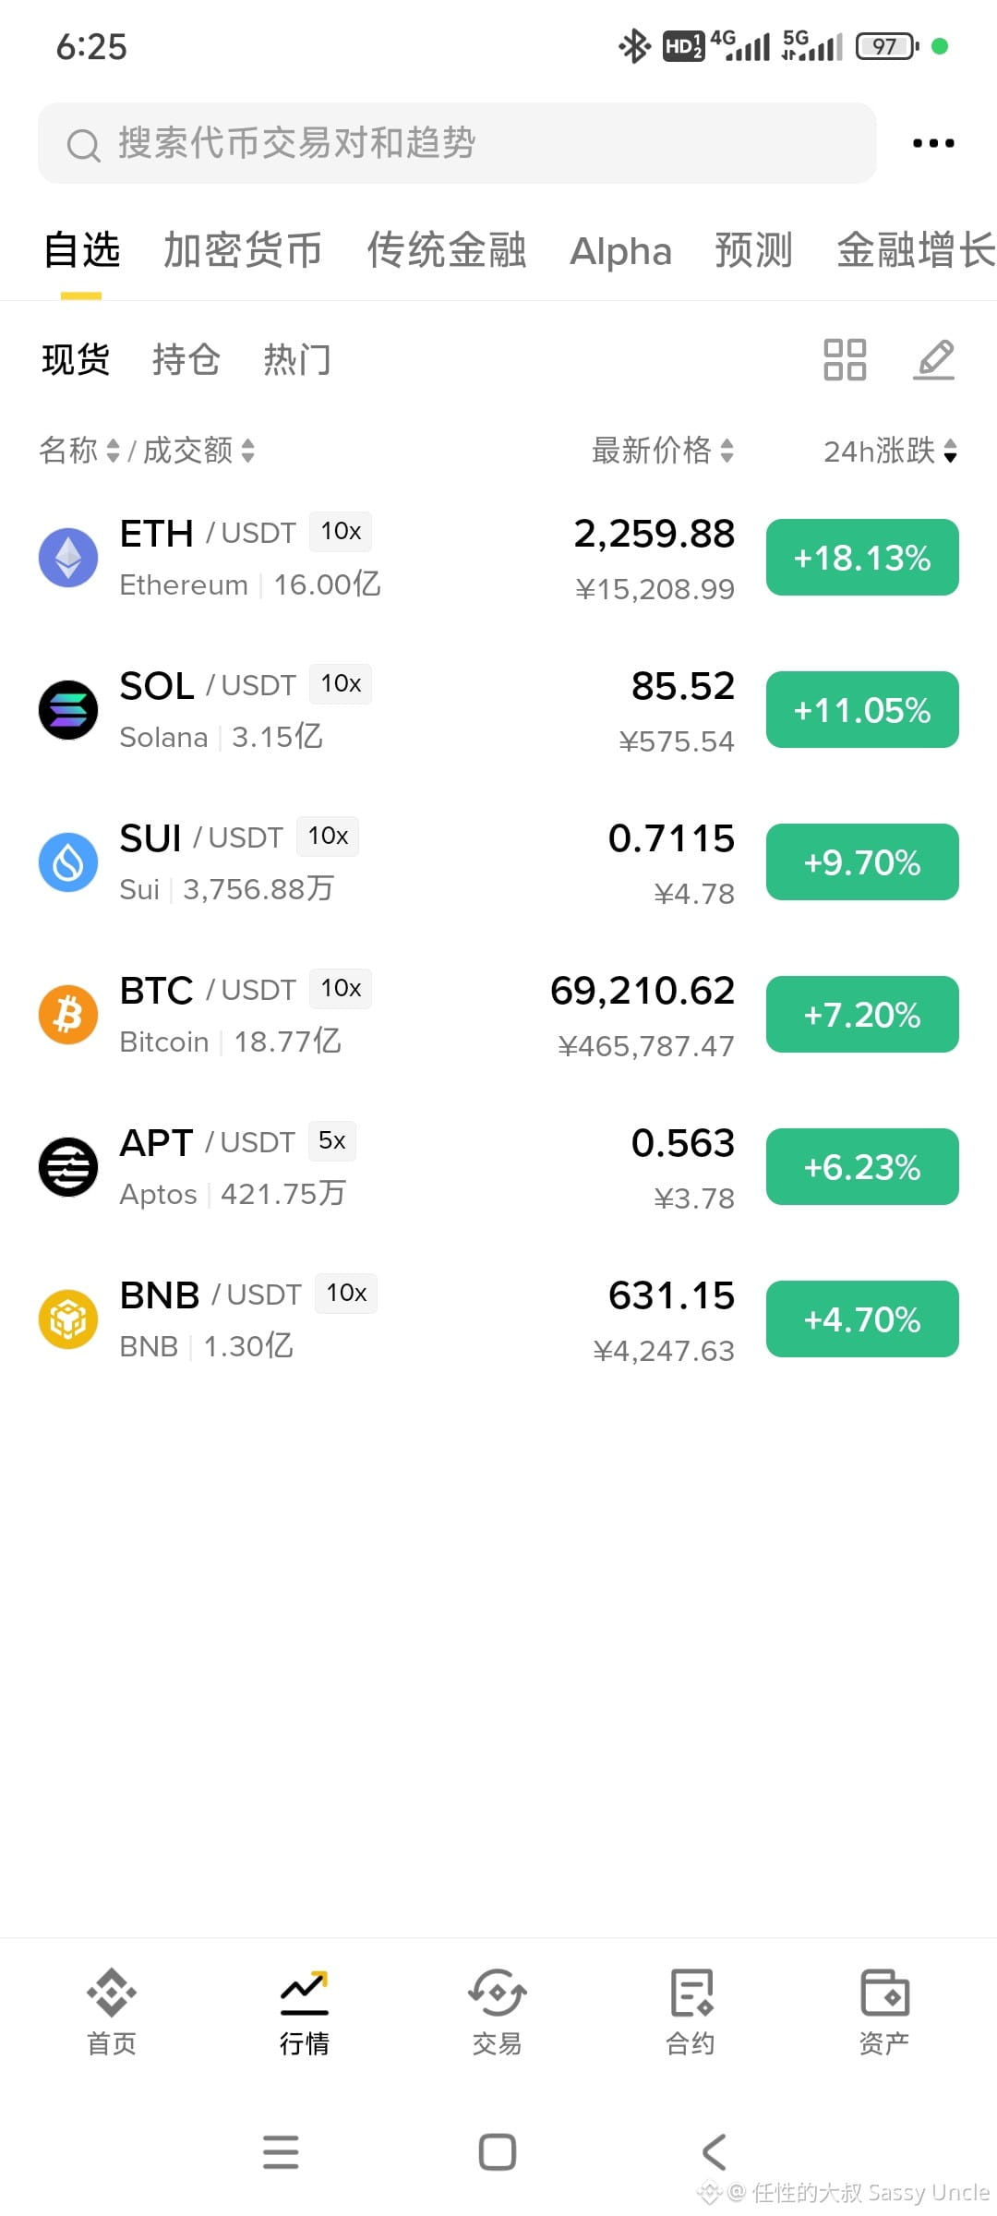Sort by 最新价格 column arrow
997x2216 pixels.
point(727,452)
